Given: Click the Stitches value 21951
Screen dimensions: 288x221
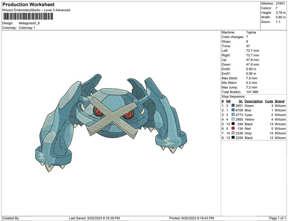Looking at the screenshot, I should tap(280, 3).
